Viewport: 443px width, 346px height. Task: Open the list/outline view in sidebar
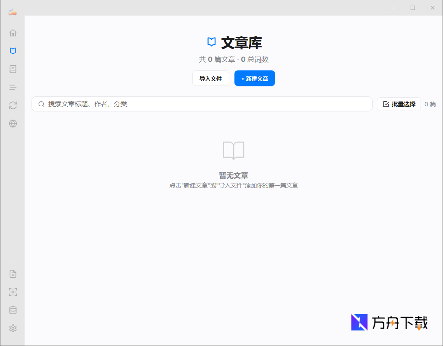13,87
